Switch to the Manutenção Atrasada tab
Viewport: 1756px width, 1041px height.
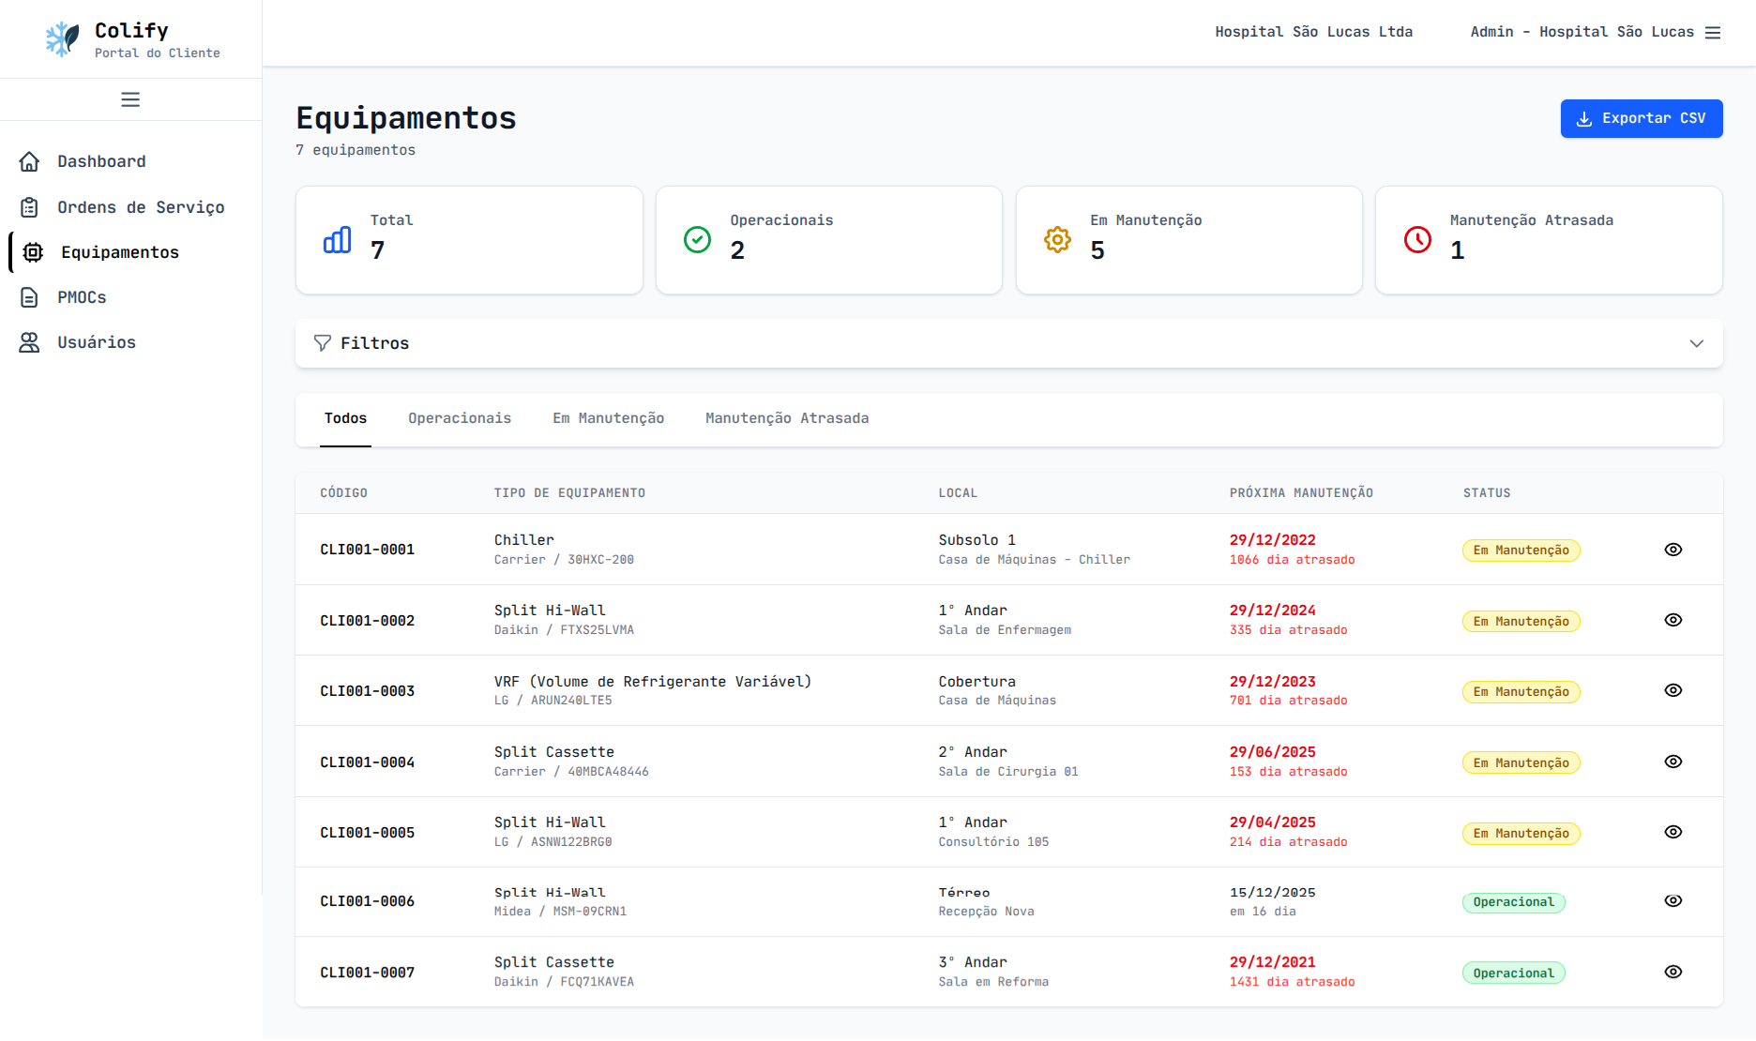(786, 418)
